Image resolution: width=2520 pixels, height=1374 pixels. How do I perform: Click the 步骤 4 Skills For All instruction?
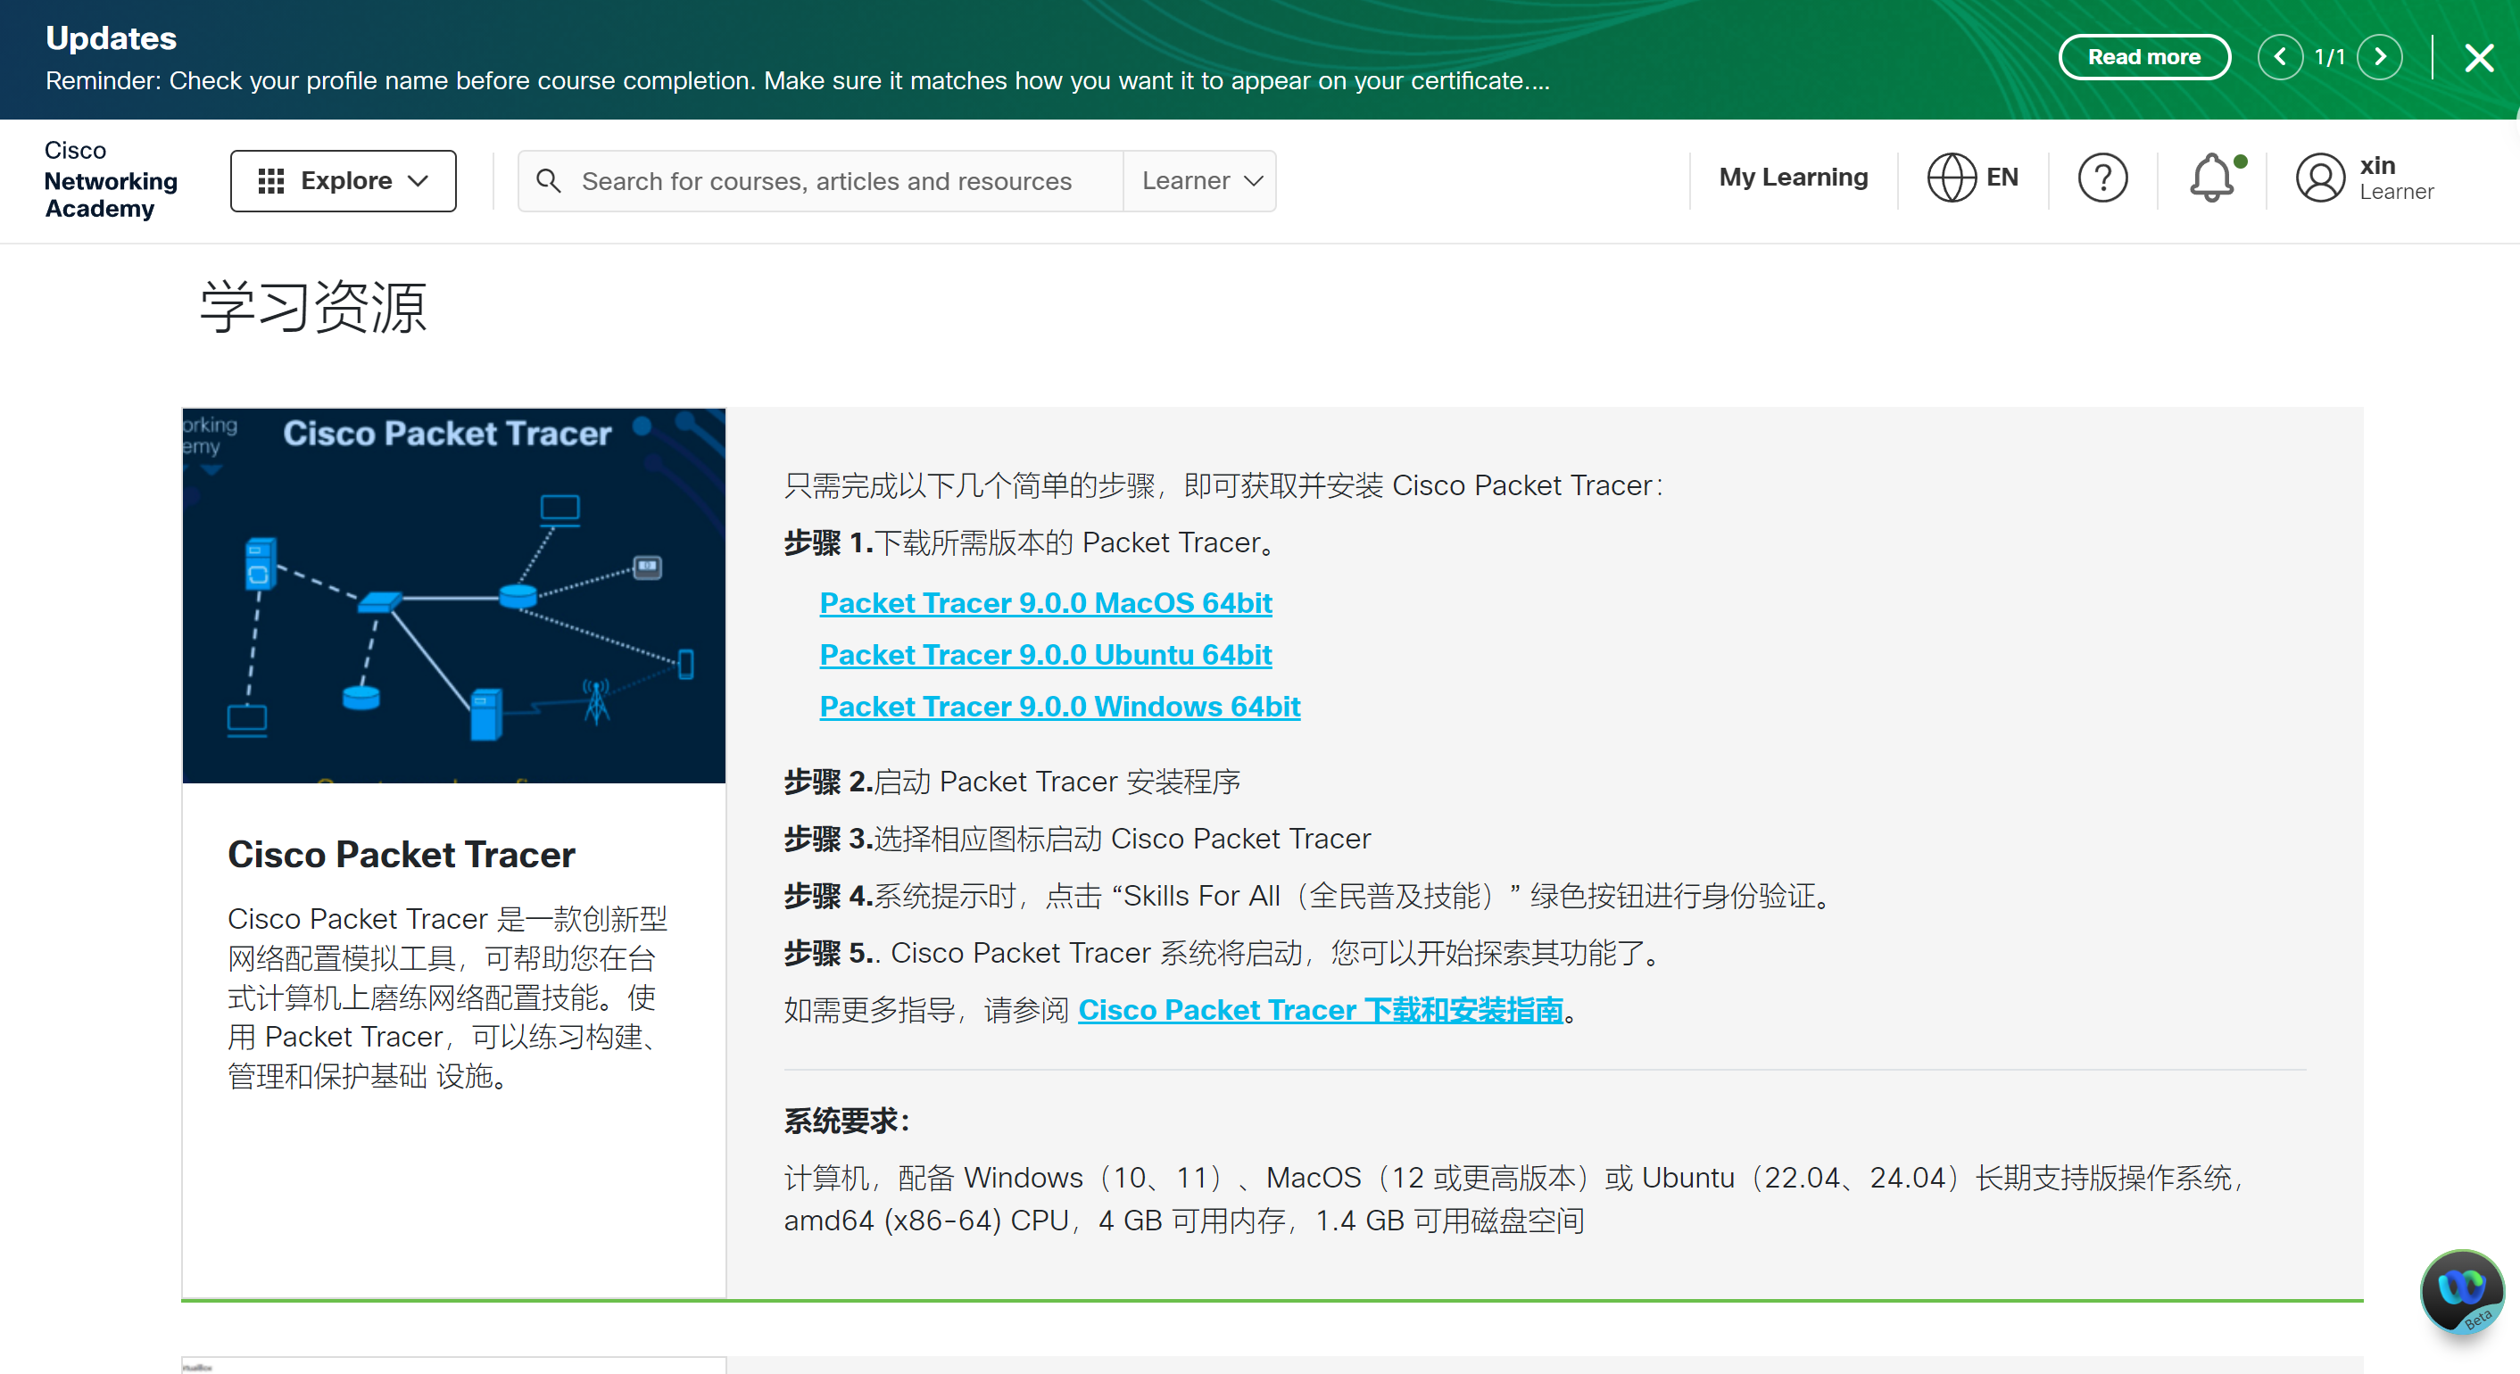(1310, 896)
